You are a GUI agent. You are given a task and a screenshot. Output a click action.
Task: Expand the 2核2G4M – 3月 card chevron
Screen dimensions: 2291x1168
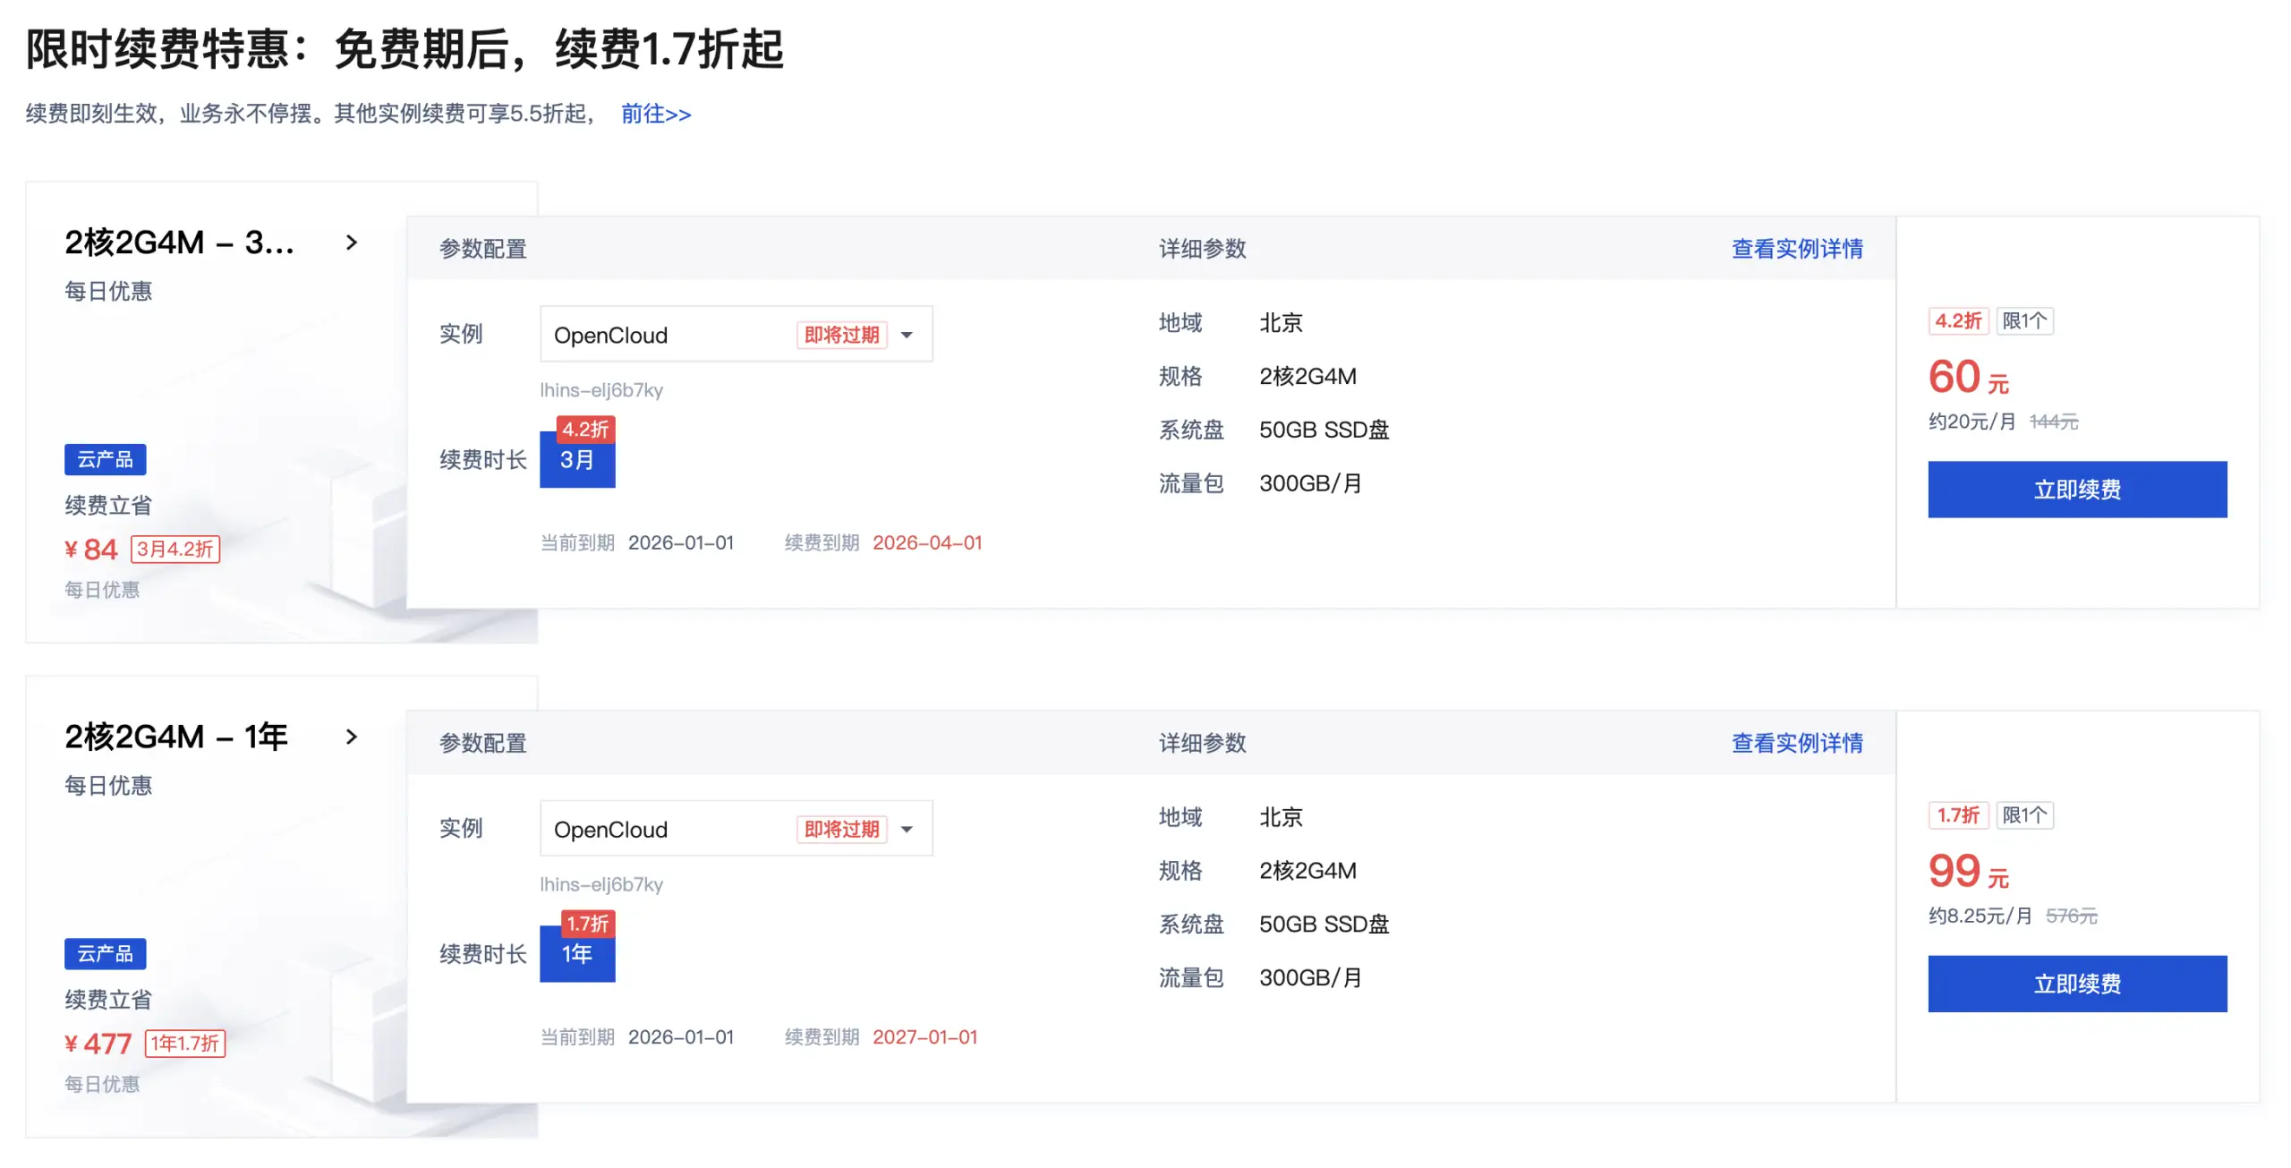click(351, 243)
